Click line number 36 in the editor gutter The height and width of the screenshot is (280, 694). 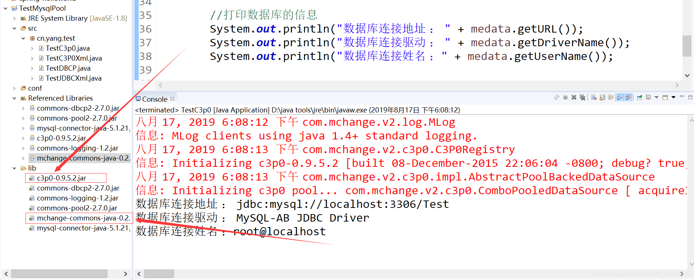tap(145, 29)
